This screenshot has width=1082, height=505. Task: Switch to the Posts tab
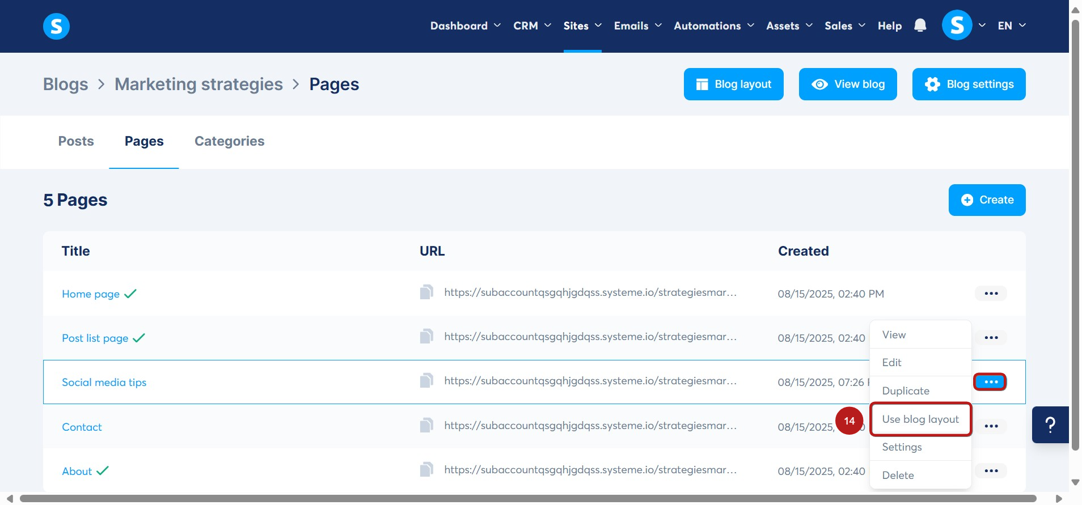[76, 141]
